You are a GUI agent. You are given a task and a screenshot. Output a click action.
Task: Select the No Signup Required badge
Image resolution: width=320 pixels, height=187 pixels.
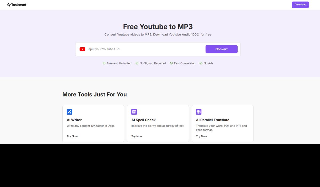coord(151,63)
